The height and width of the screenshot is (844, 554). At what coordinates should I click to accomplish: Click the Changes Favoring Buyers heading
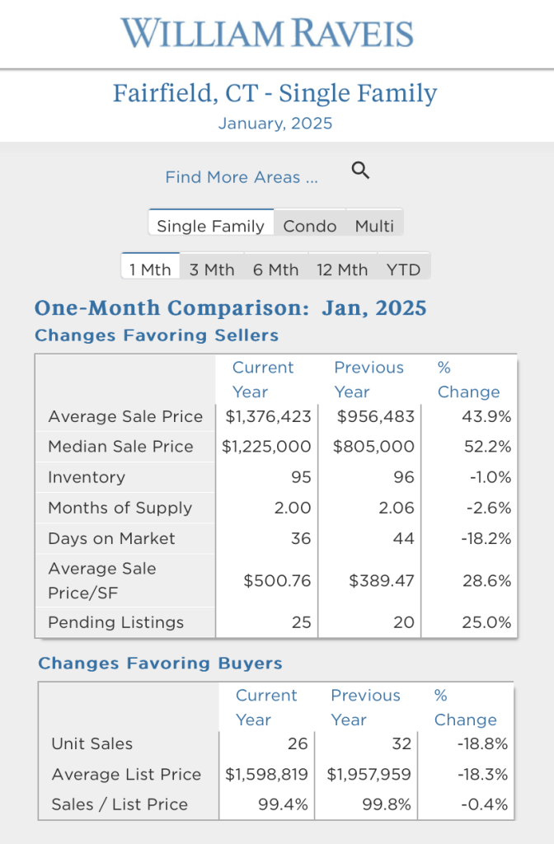pyautogui.click(x=160, y=663)
